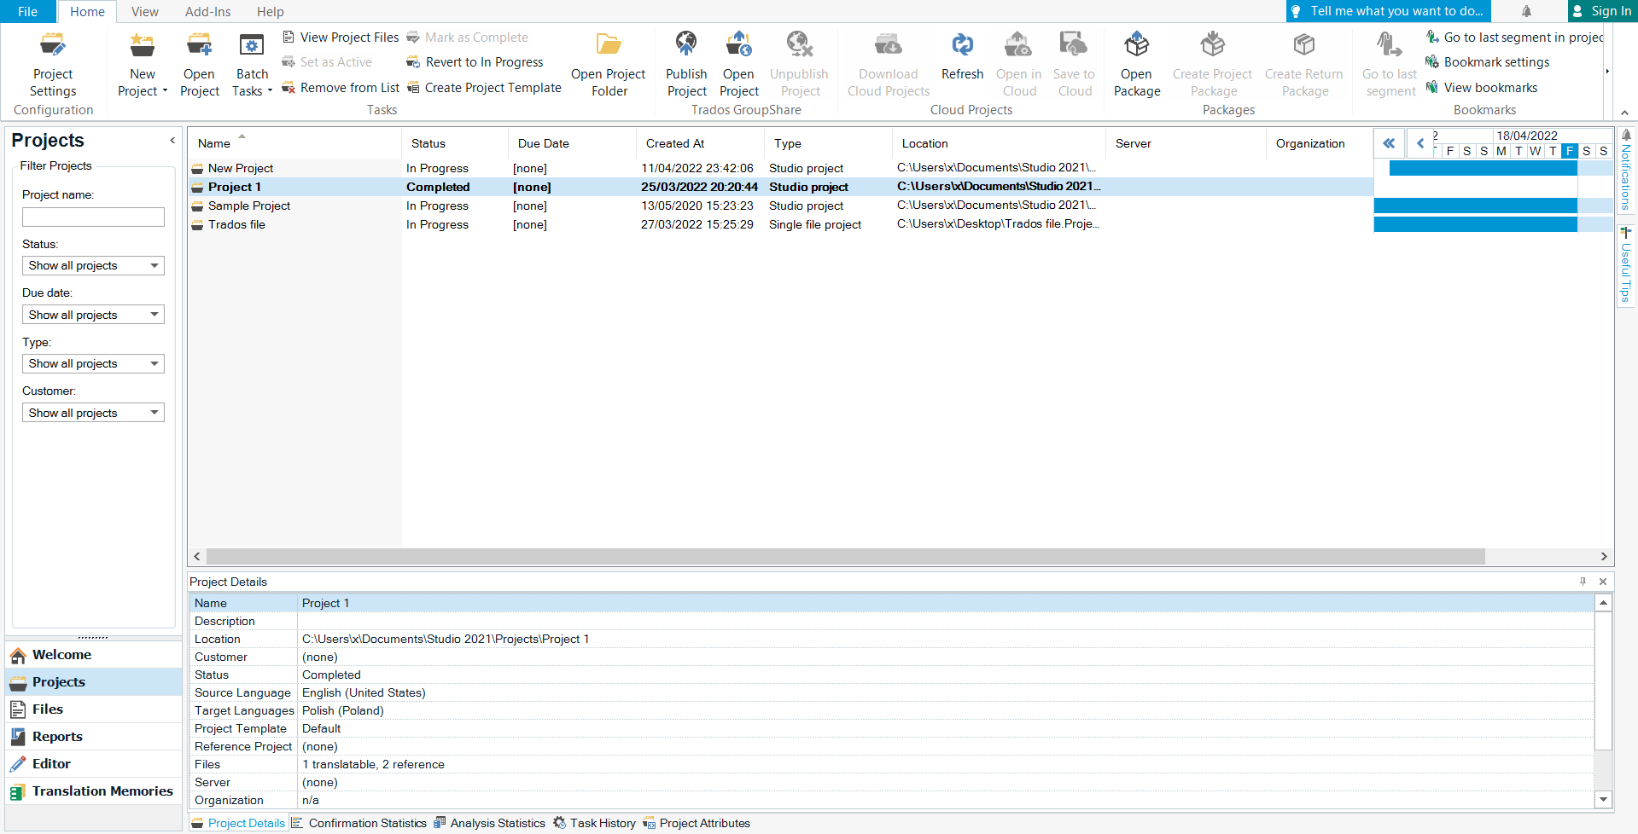Click View Project Files
1638x834 pixels.
tap(341, 38)
